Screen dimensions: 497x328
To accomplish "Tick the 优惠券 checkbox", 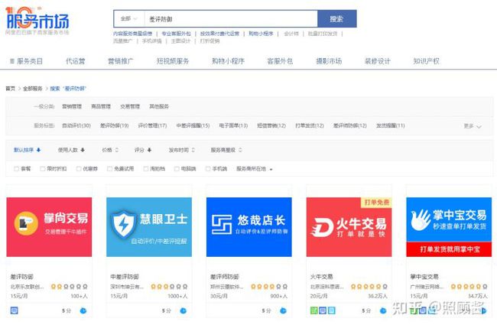I will (79, 169).
